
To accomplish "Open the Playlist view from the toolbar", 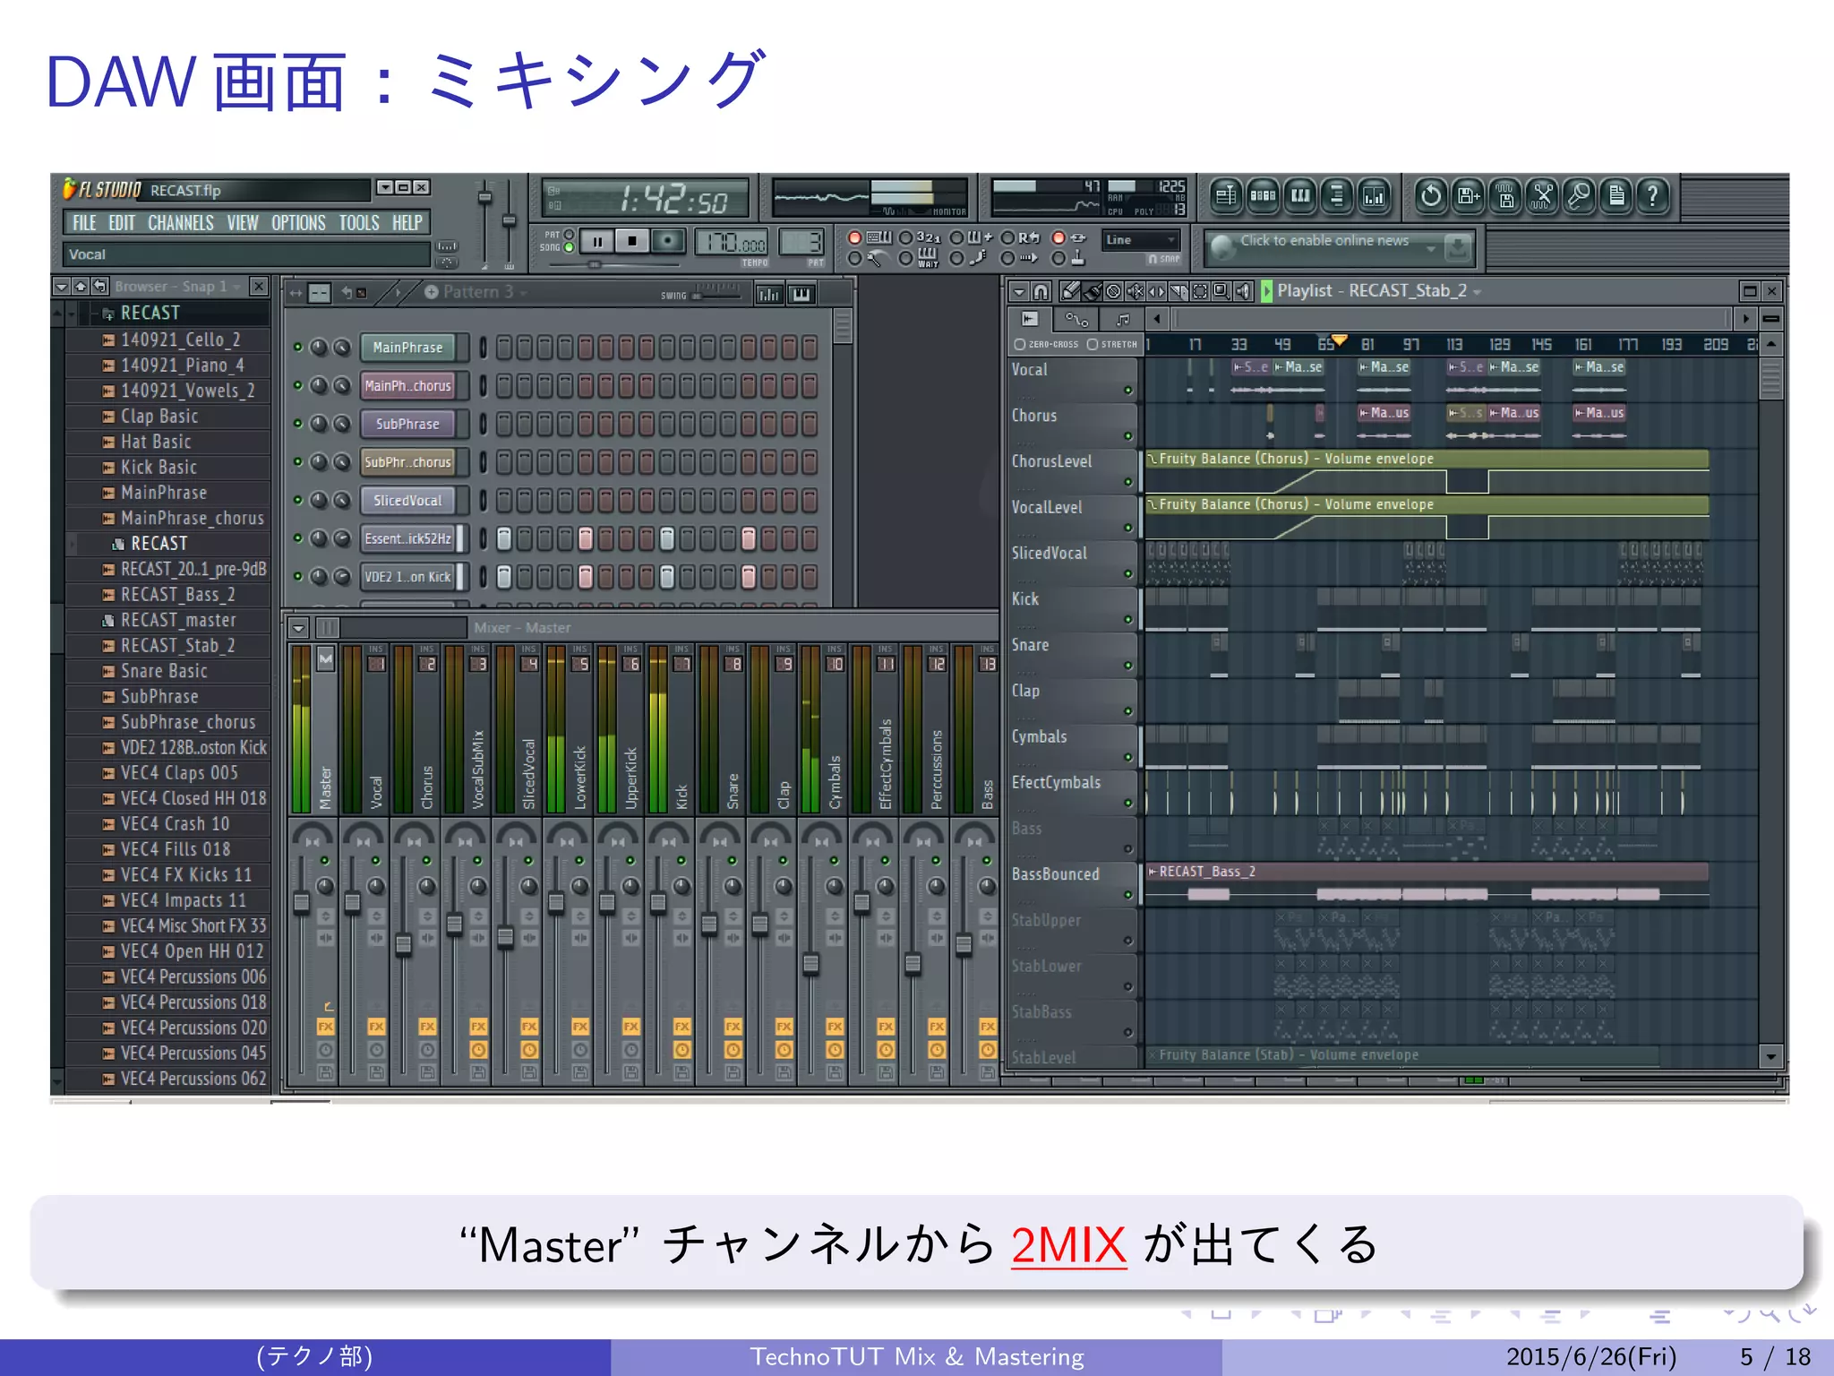I will 1226,195.
